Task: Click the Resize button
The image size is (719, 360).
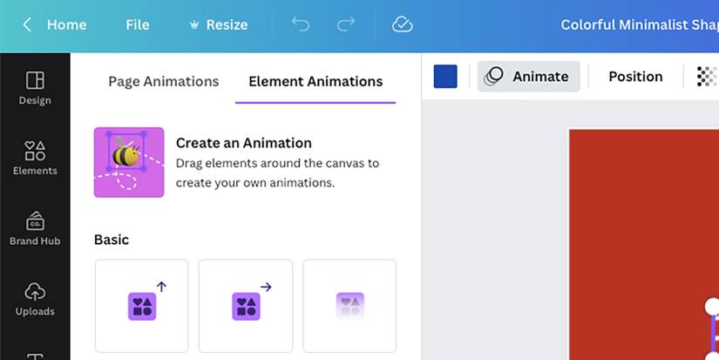Action: pos(218,24)
